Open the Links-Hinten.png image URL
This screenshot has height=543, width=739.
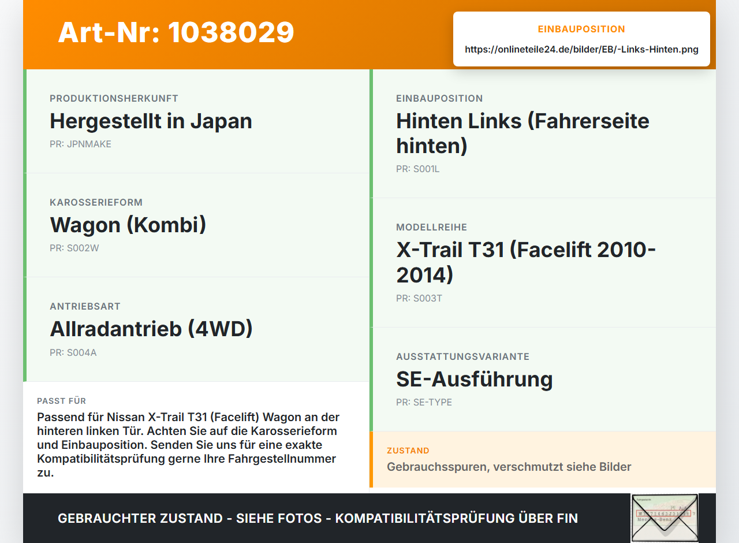tap(581, 50)
